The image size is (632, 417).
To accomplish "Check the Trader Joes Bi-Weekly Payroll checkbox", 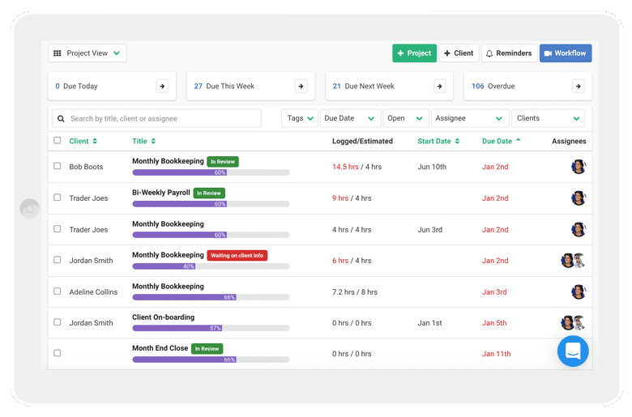I will pyautogui.click(x=58, y=198).
